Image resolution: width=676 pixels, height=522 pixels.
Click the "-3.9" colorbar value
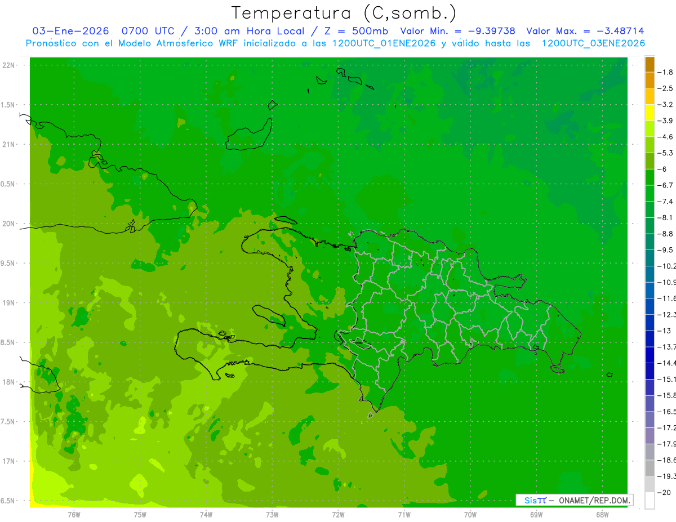click(x=665, y=121)
